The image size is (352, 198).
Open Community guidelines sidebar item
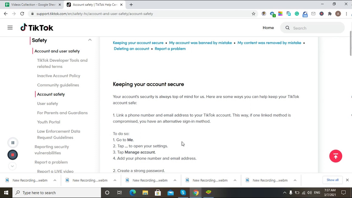tap(58, 85)
